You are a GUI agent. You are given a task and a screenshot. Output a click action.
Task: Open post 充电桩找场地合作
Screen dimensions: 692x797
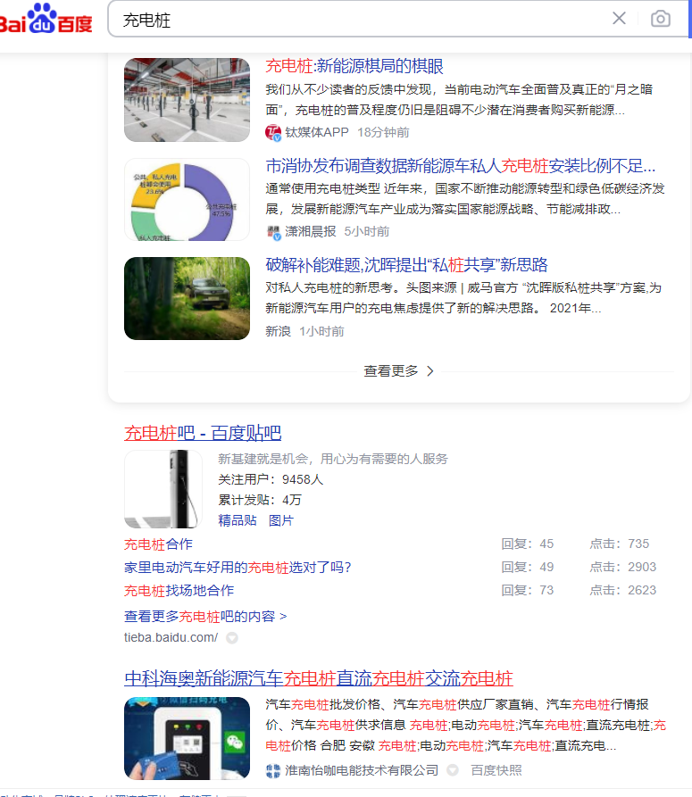tap(179, 591)
